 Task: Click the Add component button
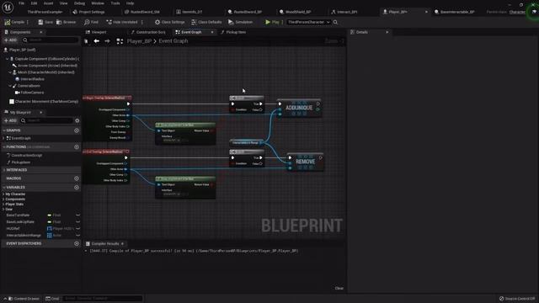(10, 40)
